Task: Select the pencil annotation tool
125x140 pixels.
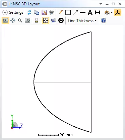Action: 61,12
